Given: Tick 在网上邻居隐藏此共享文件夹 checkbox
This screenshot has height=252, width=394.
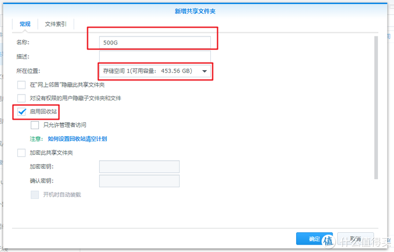Looking at the screenshot, I should tap(21, 85).
